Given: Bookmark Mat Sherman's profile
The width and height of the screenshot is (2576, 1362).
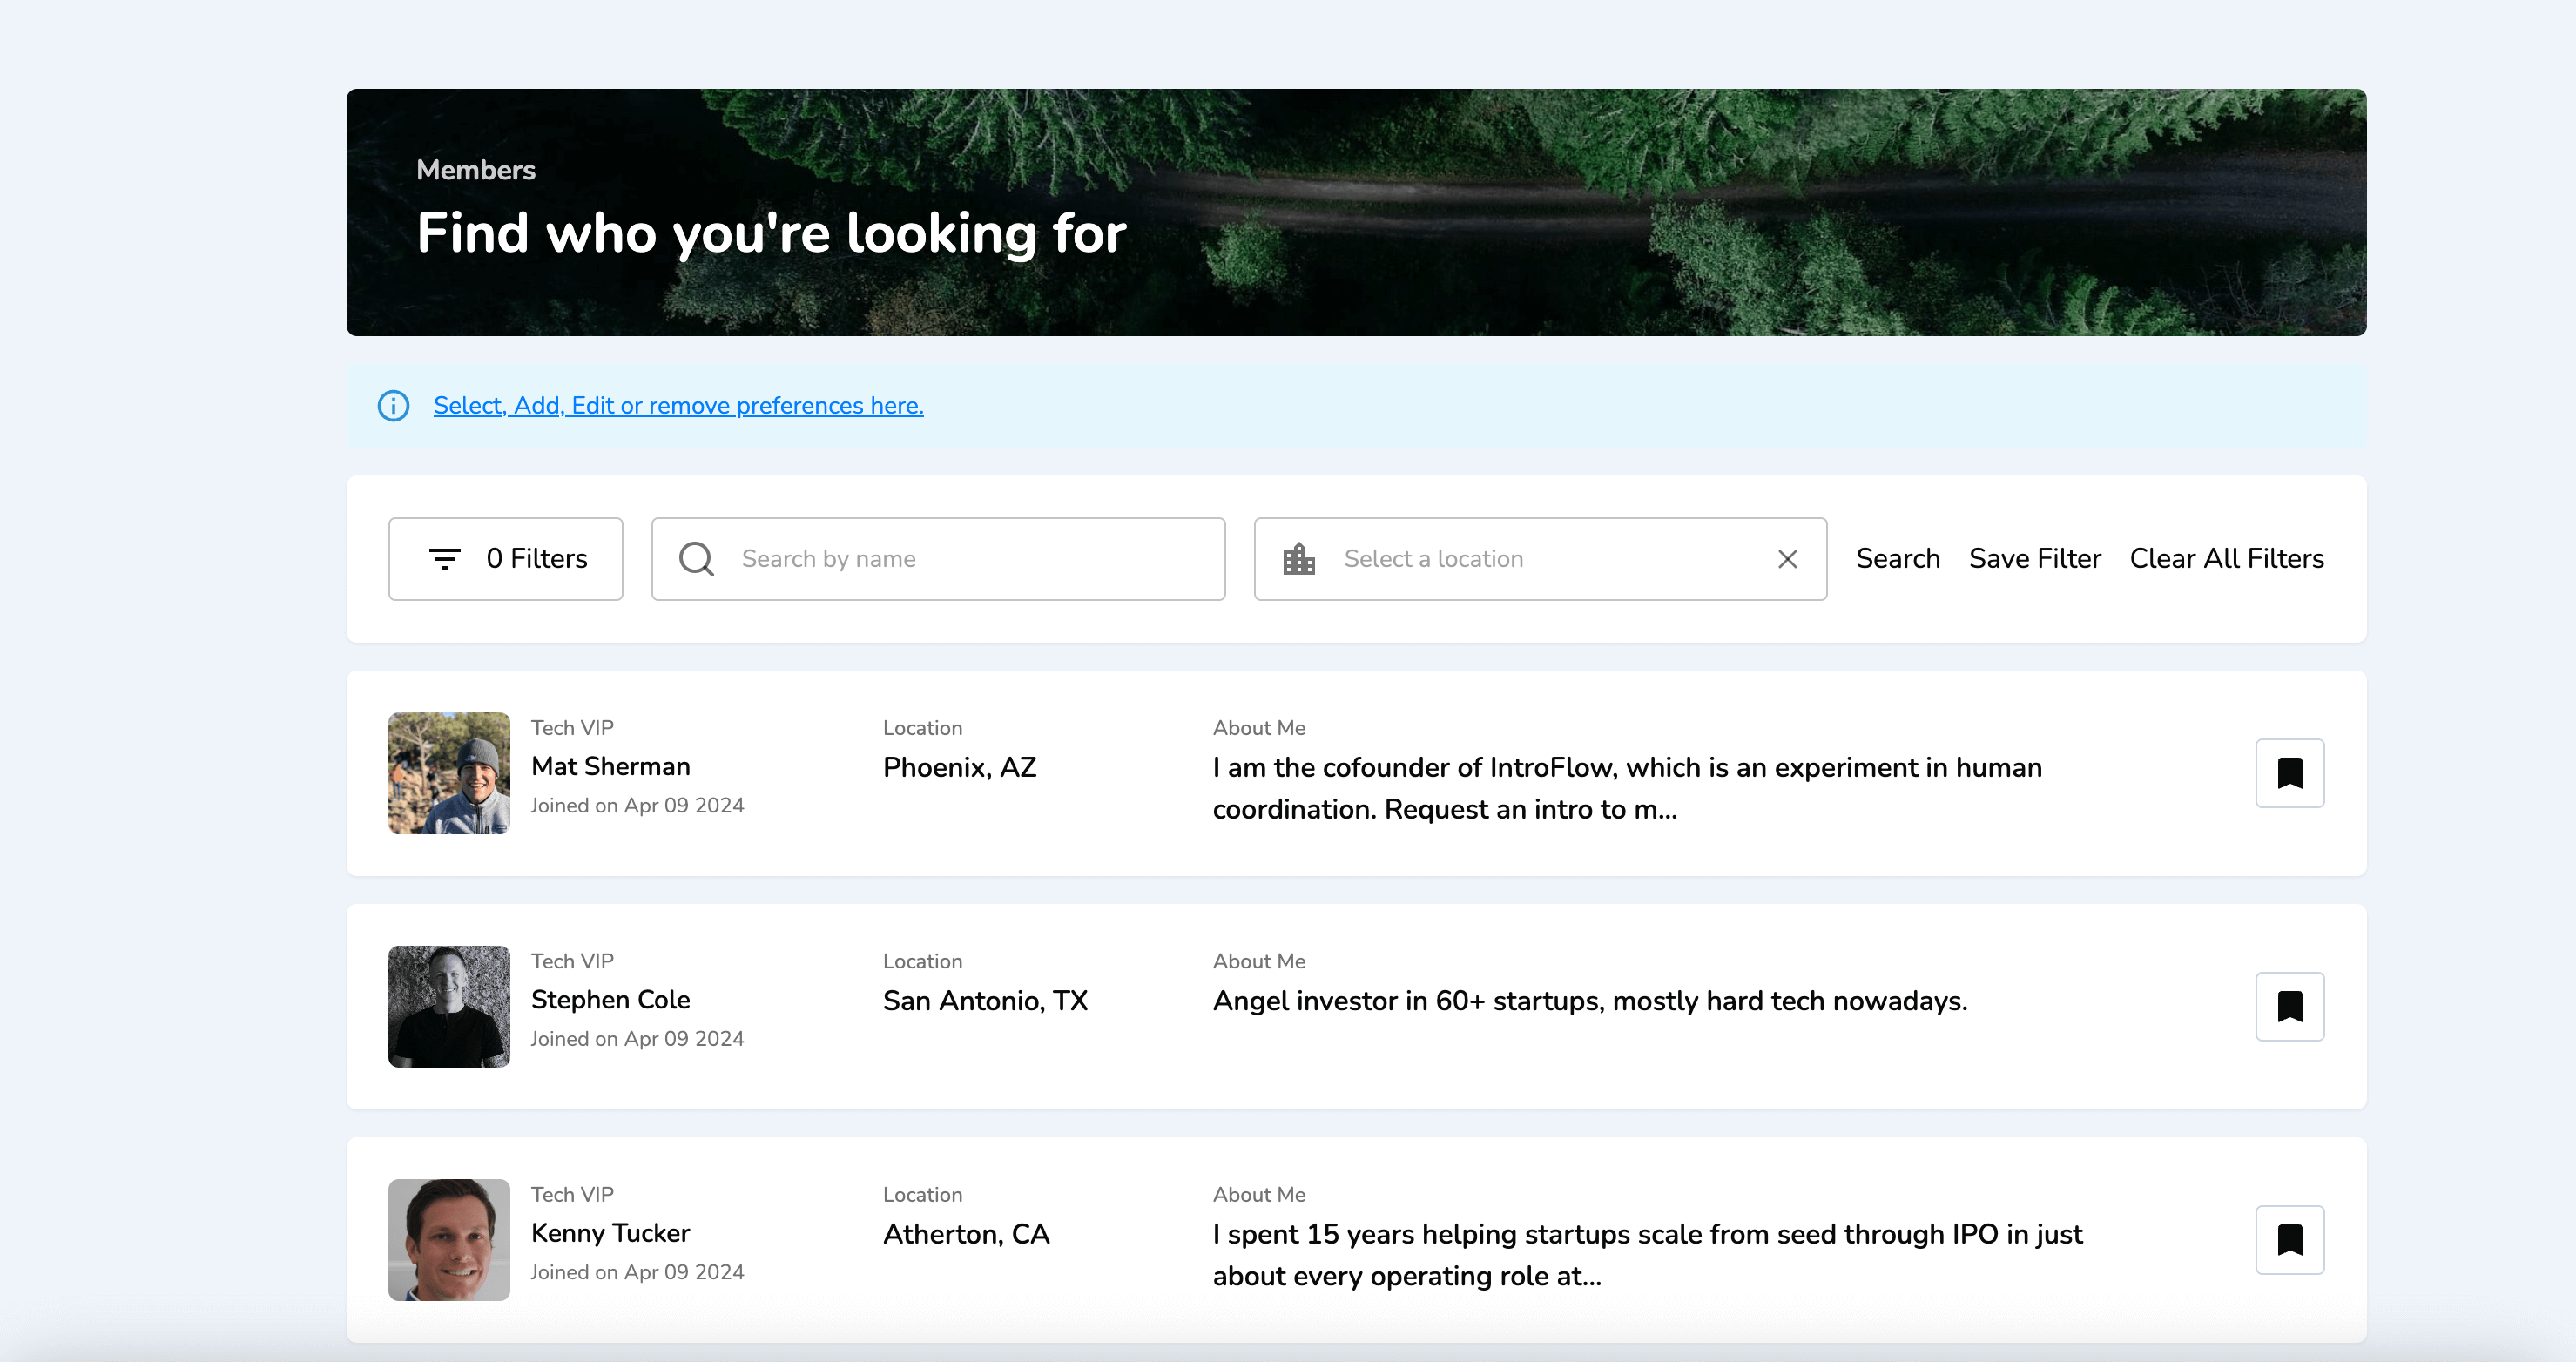Looking at the screenshot, I should [2289, 773].
